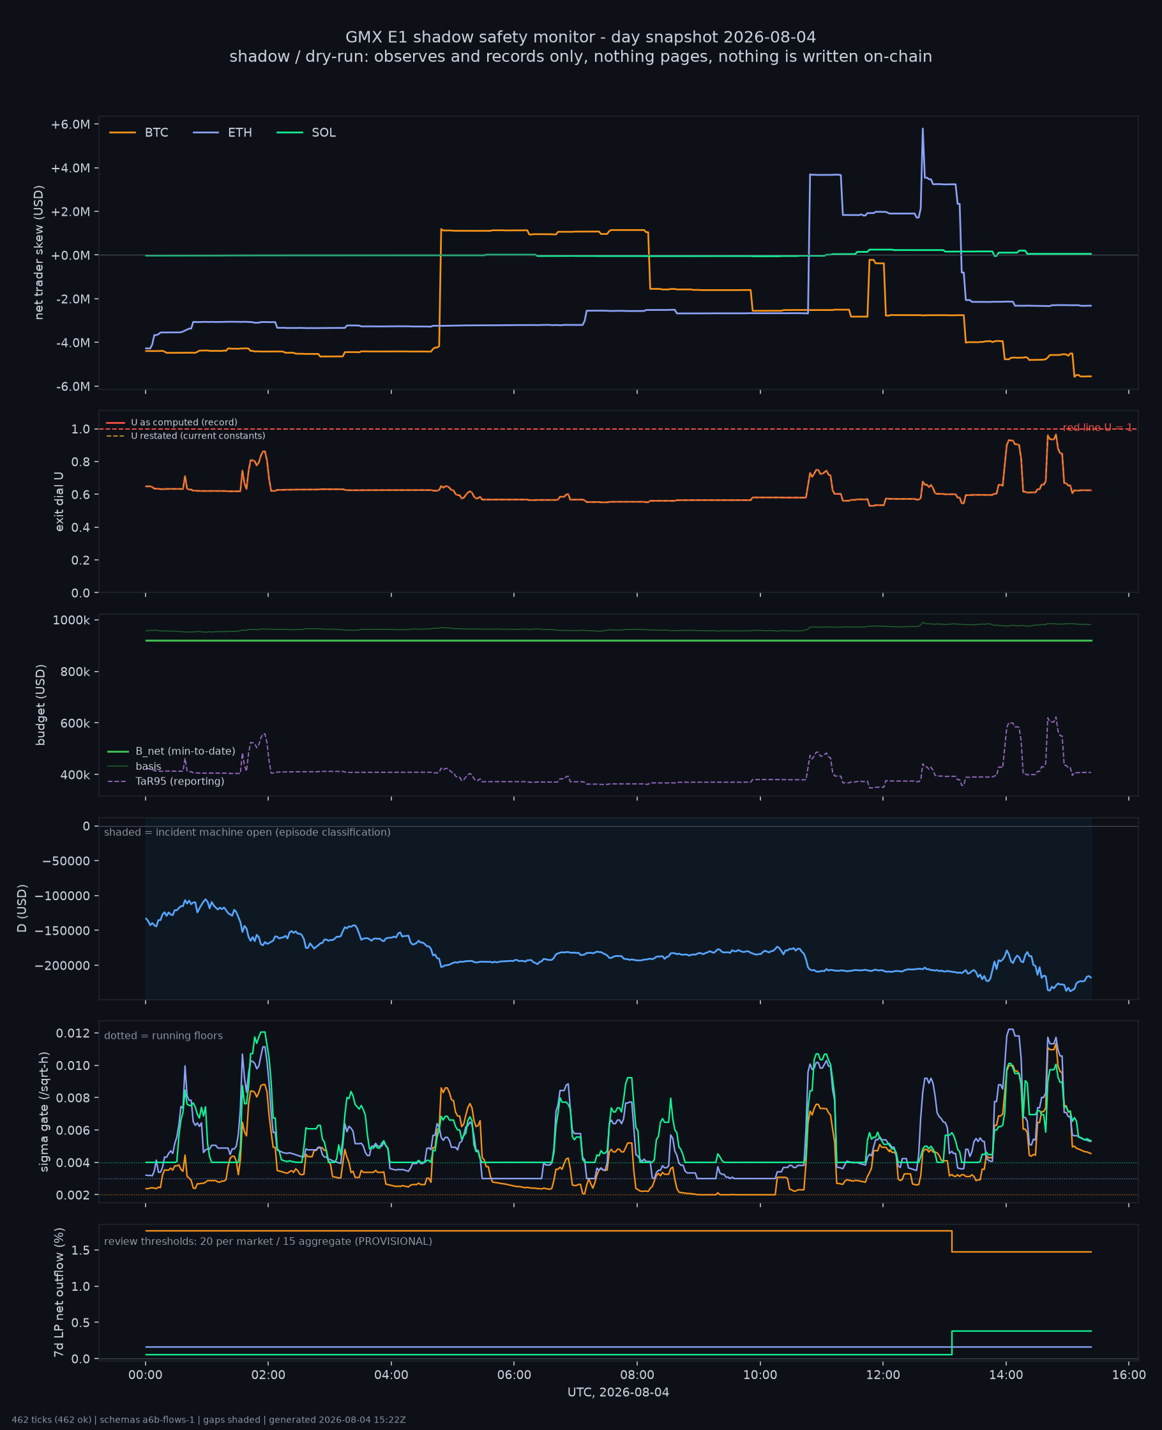Select the '16:00' time tick label

click(x=1129, y=1374)
